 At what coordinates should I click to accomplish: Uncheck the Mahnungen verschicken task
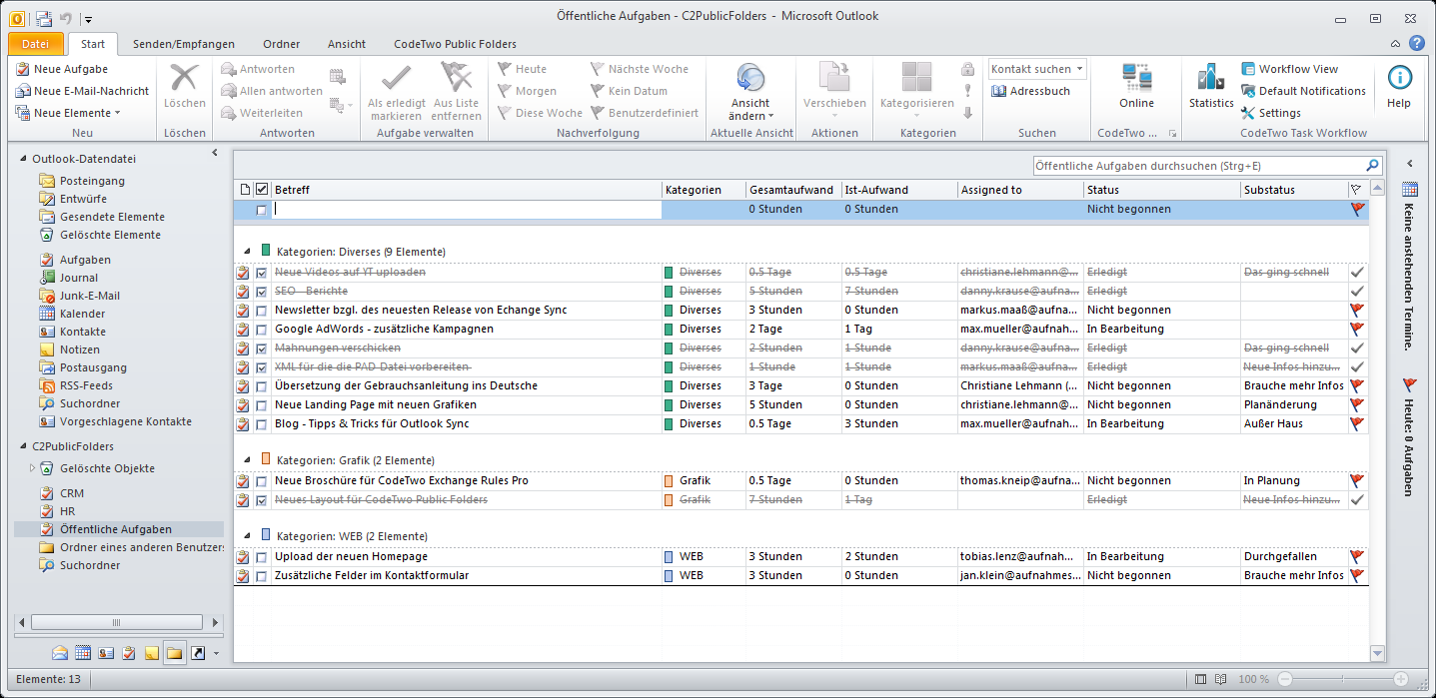[262, 348]
